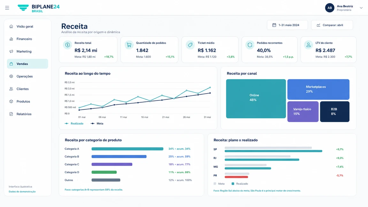The height and width of the screenshot is (207, 368).
Task: Click the Categoria A progress bar
Action: click(x=127, y=149)
